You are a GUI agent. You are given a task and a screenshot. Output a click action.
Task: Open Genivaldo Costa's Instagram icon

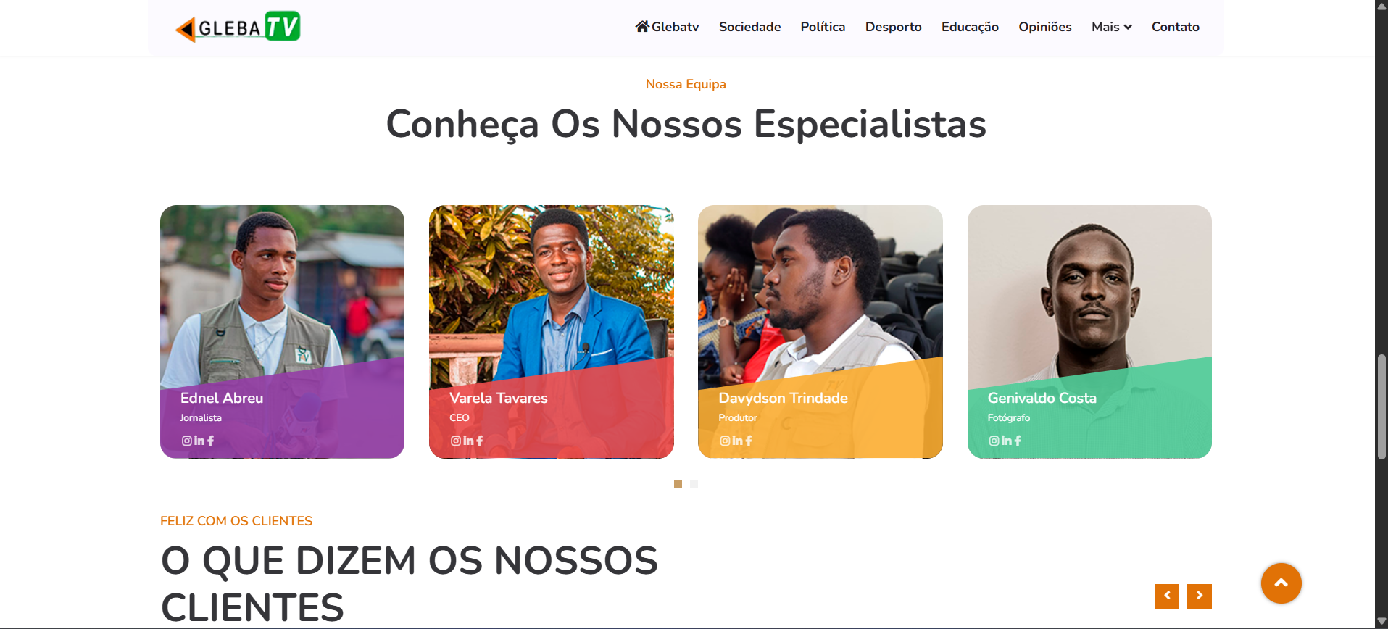[x=994, y=441]
